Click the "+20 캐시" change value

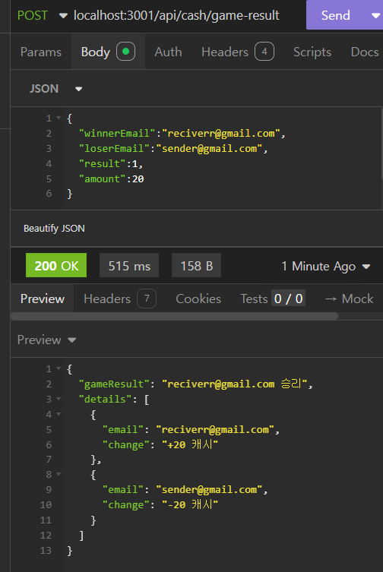(190, 444)
